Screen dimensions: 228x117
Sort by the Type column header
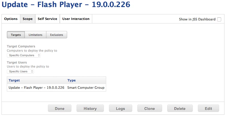(x=71, y=80)
